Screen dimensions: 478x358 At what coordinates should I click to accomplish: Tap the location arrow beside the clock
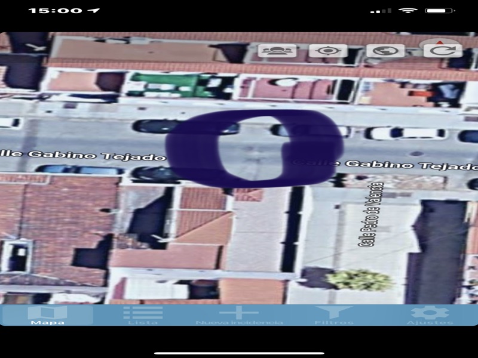94,11
